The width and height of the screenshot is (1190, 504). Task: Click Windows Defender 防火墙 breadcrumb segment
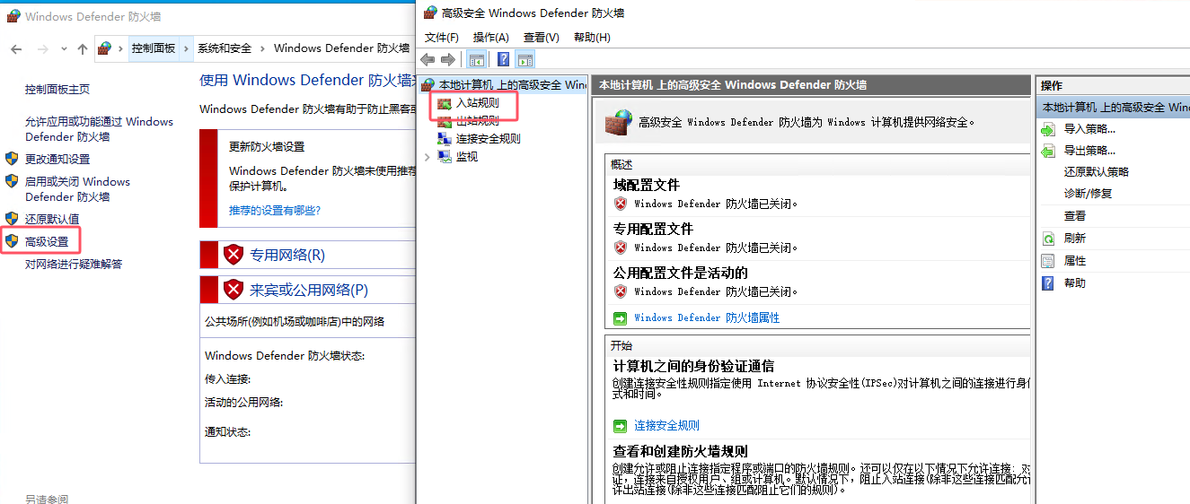point(342,48)
